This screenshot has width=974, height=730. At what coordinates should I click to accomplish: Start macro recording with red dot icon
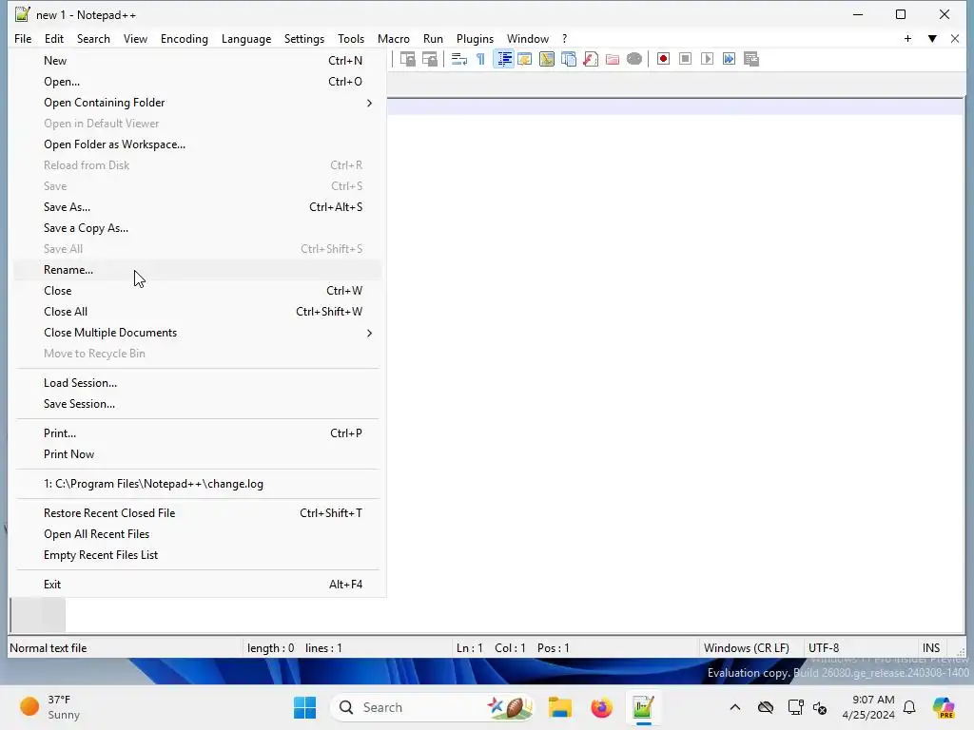point(663,59)
